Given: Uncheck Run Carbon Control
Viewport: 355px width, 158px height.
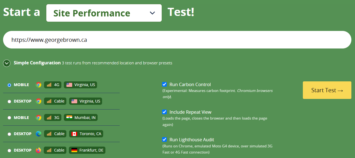Looking at the screenshot, I should pyautogui.click(x=165, y=84).
